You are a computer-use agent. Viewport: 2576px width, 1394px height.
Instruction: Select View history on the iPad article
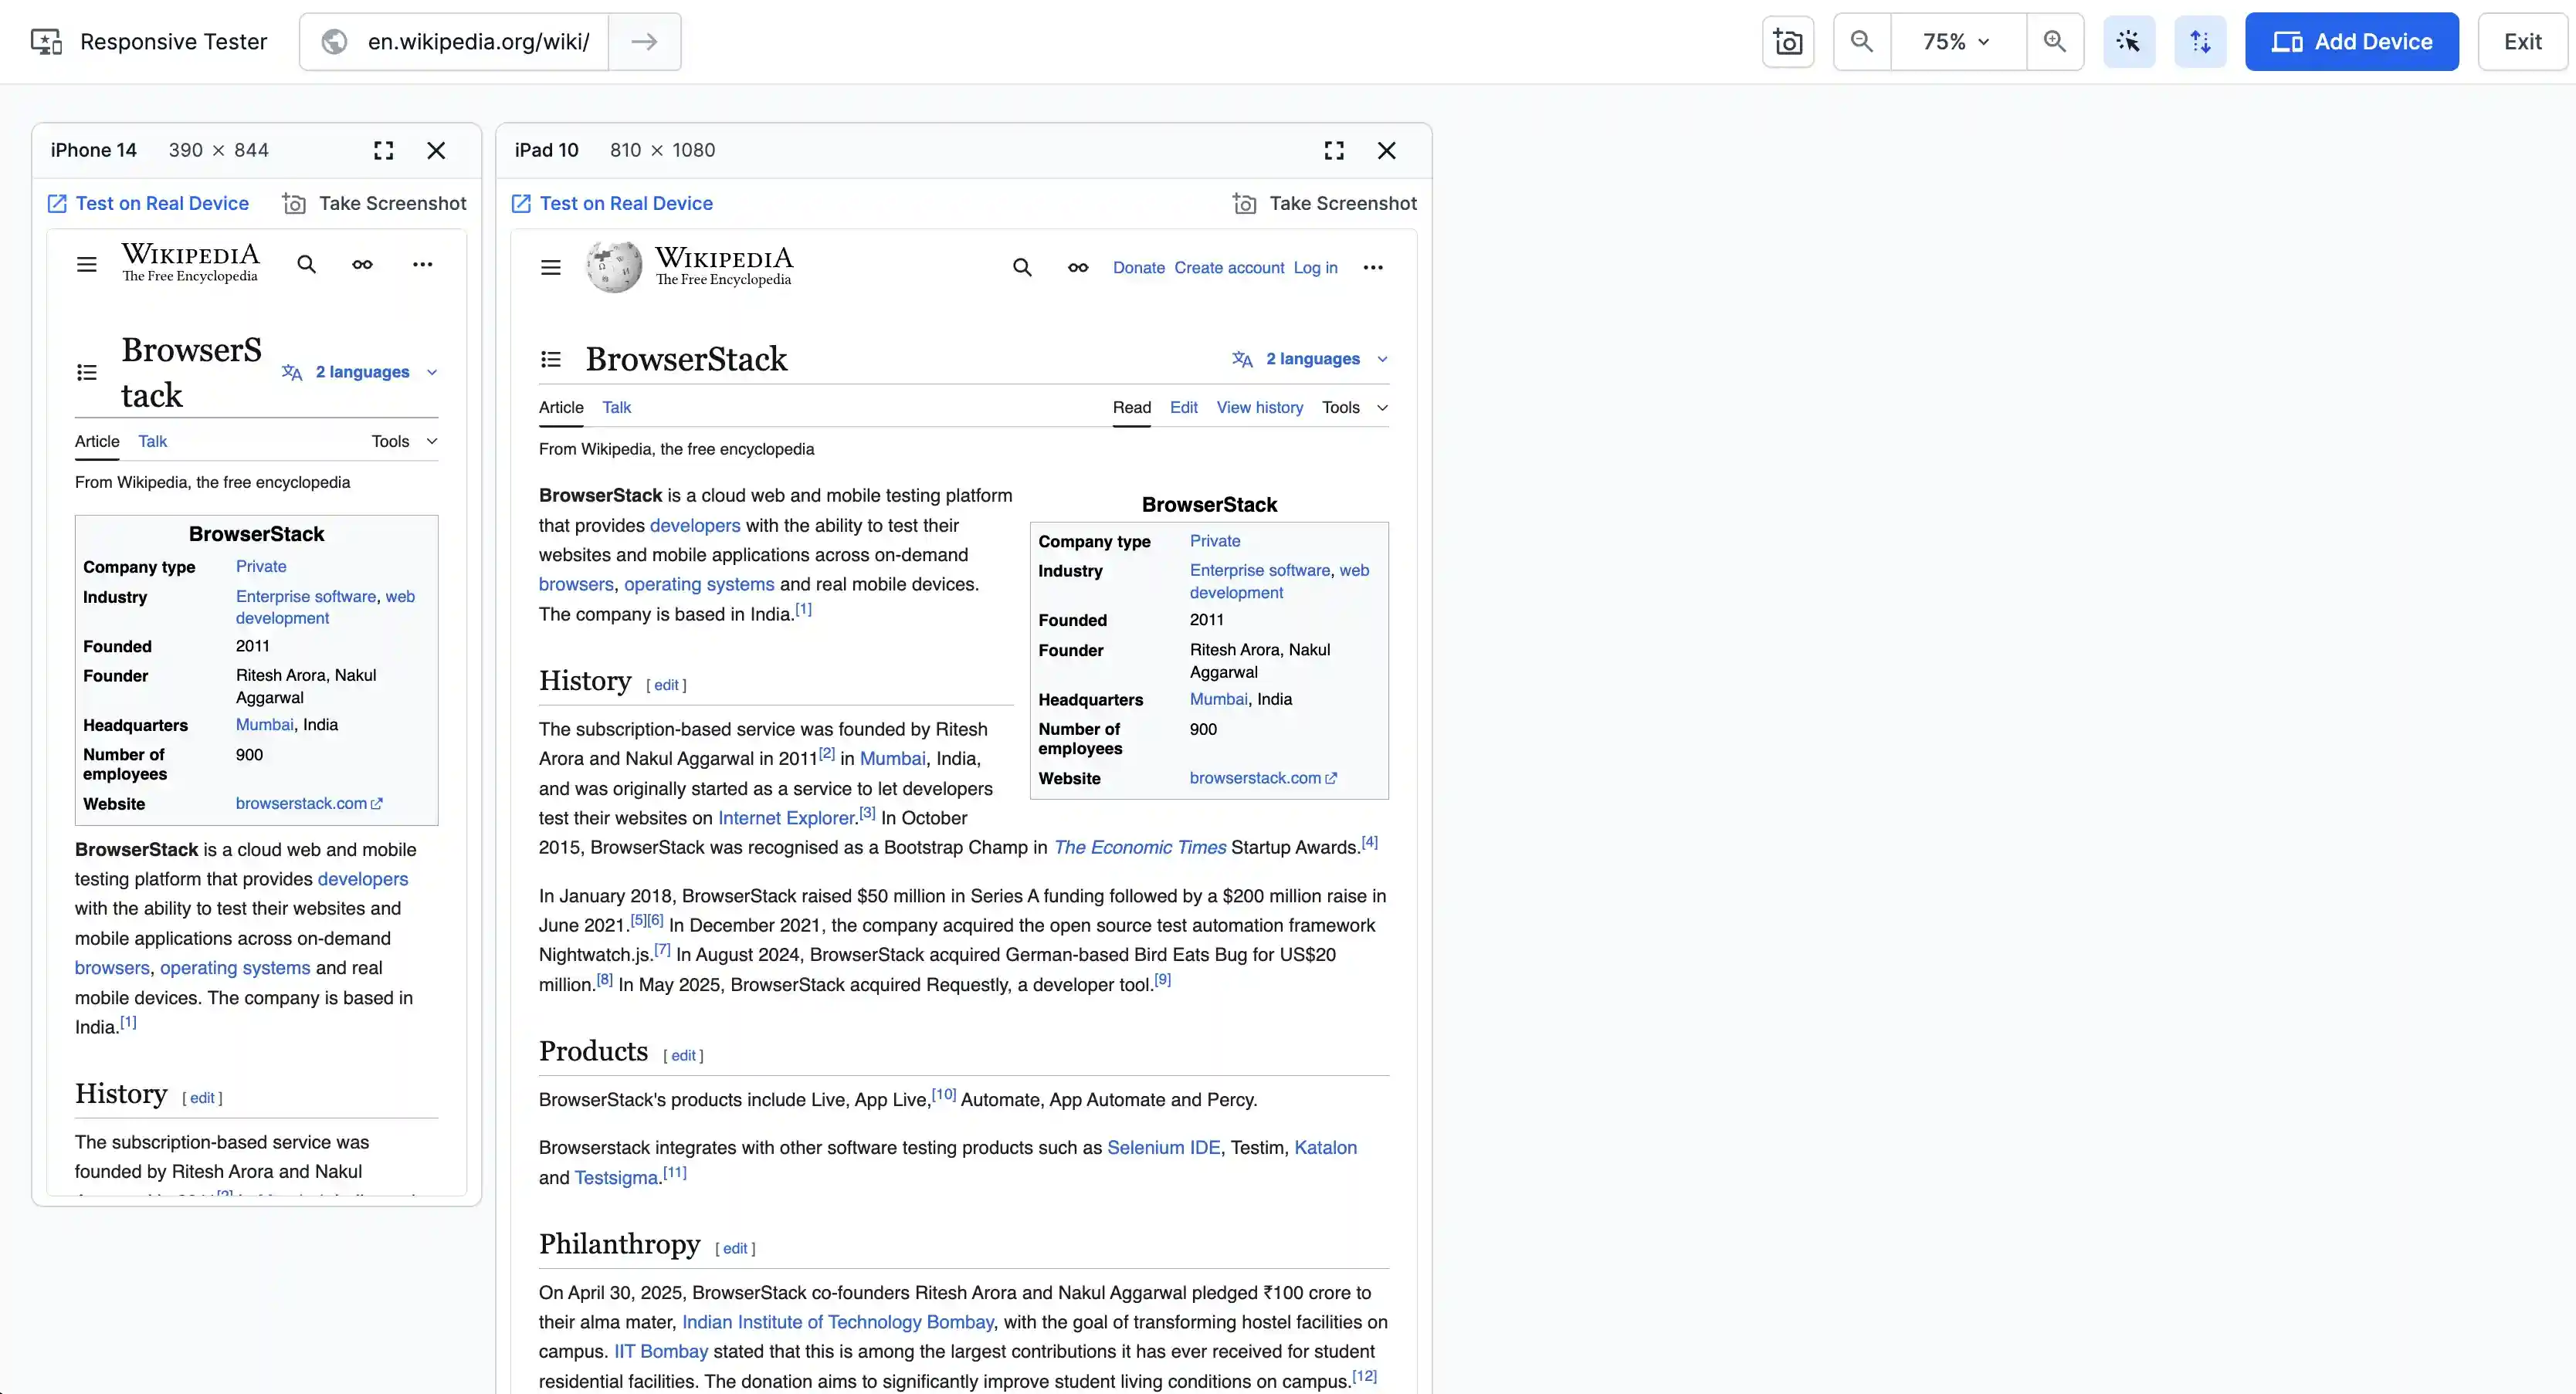pyautogui.click(x=1259, y=407)
